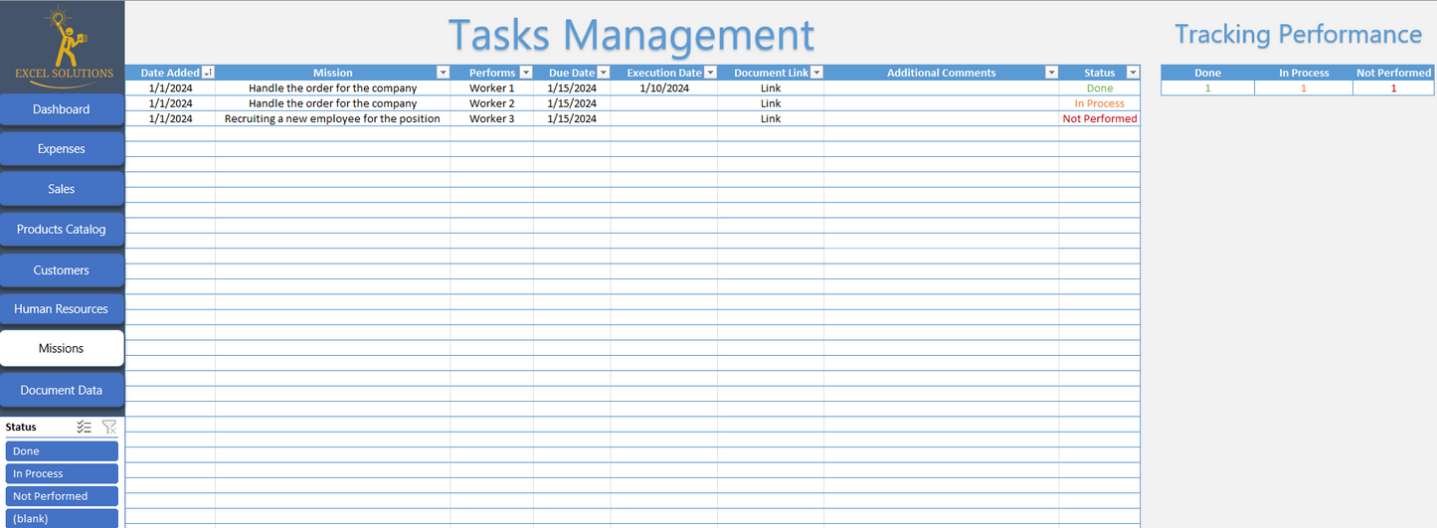This screenshot has height=528, width=1437.
Task: Select the green Done status cell
Action: [1100, 88]
